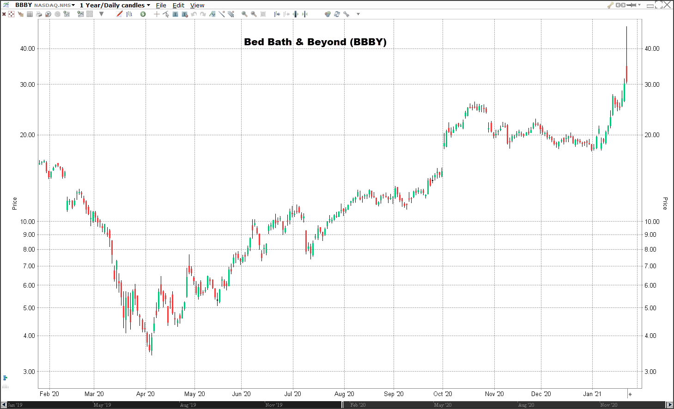
Task: Select the single trend line tool
Action: (x=222, y=14)
